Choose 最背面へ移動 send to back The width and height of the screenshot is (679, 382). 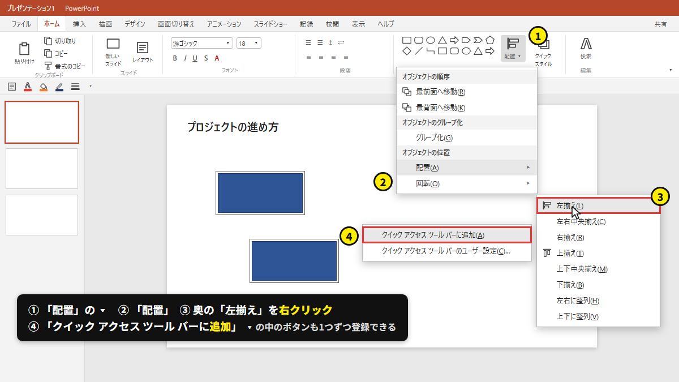pyautogui.click(x=466, y=108)
